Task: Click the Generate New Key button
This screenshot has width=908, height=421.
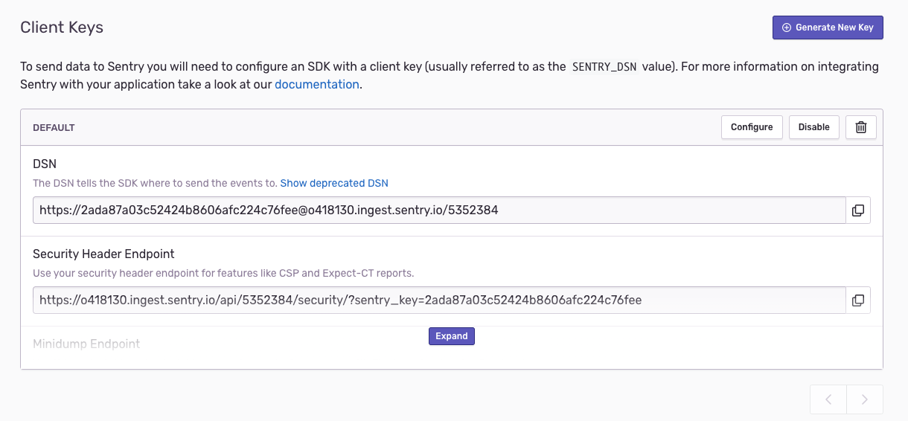Action: (828, 28)
